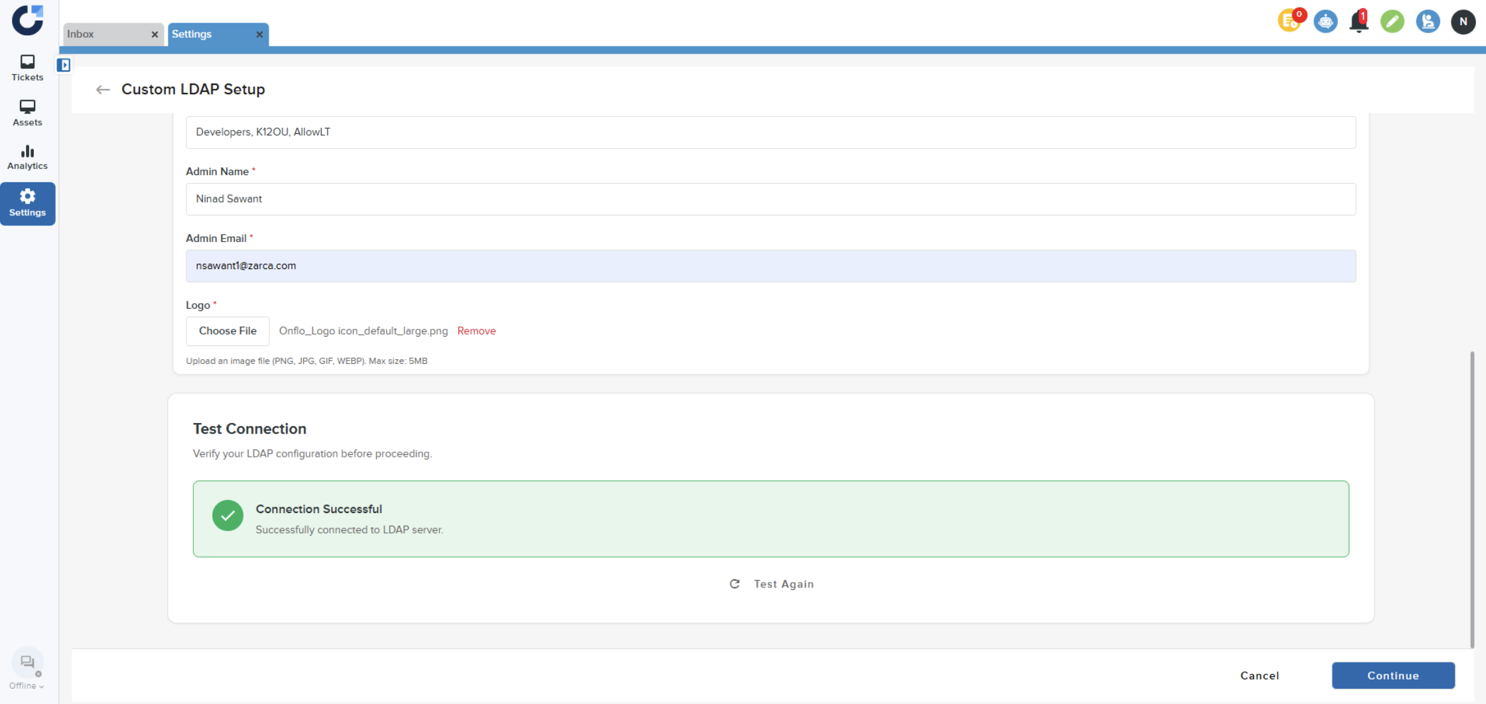
Task: Click the notification bell icon
Action: (x=1358, y=22)
